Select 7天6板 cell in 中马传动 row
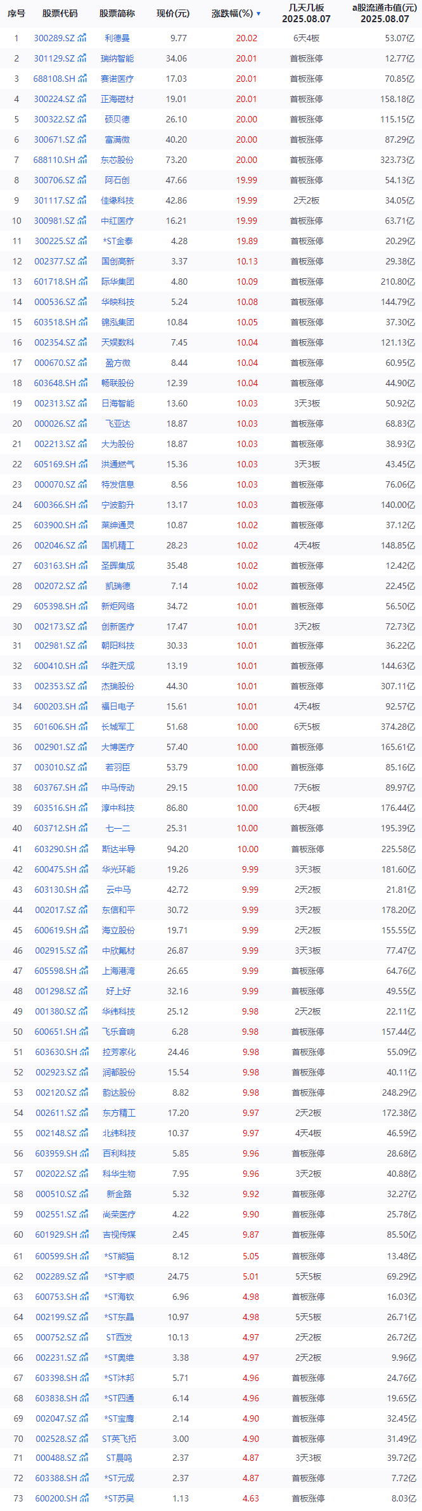This screenshot has width=422, height=1511. click(307, 788)
